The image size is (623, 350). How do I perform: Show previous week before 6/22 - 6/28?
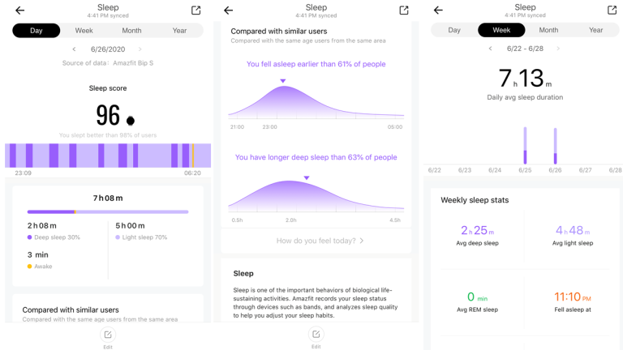click(x=490, y=49)
